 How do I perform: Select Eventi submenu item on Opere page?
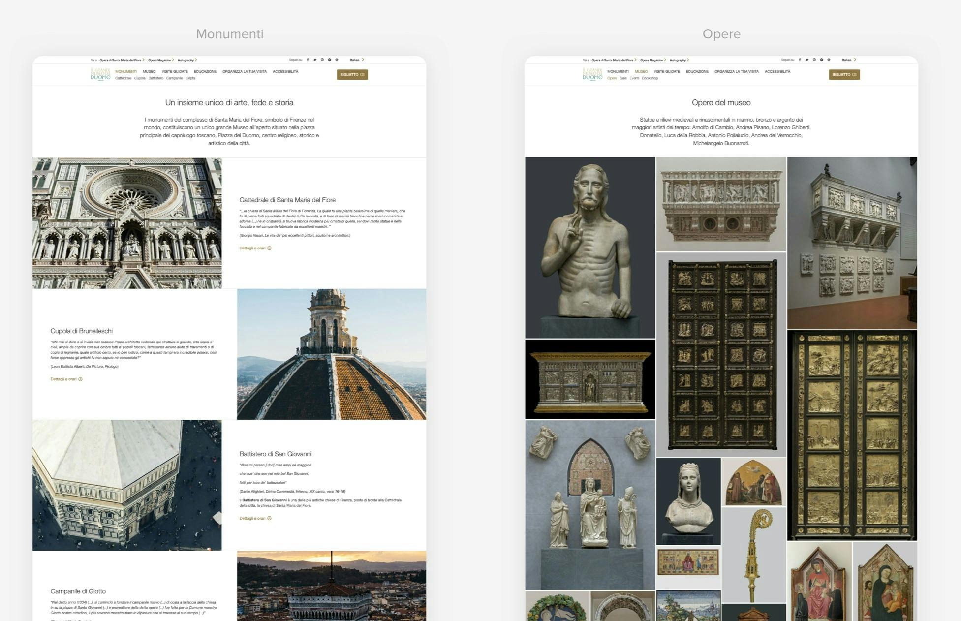coord(634,78)
